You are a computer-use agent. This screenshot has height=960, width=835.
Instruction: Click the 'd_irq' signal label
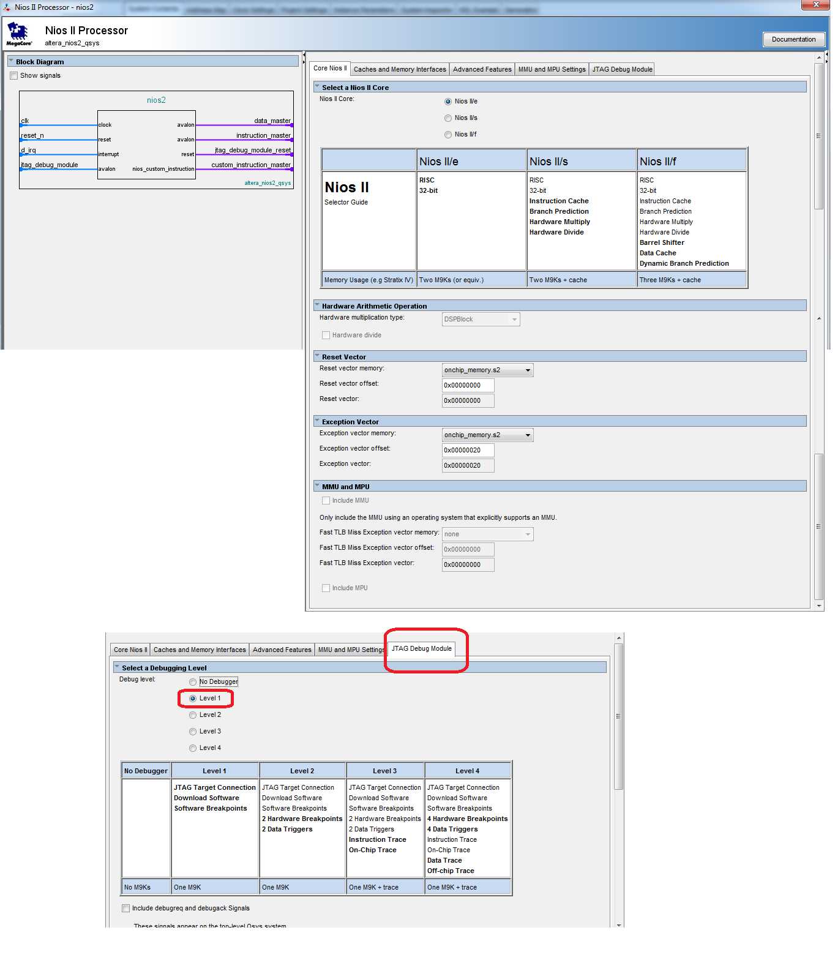point(28,151)
